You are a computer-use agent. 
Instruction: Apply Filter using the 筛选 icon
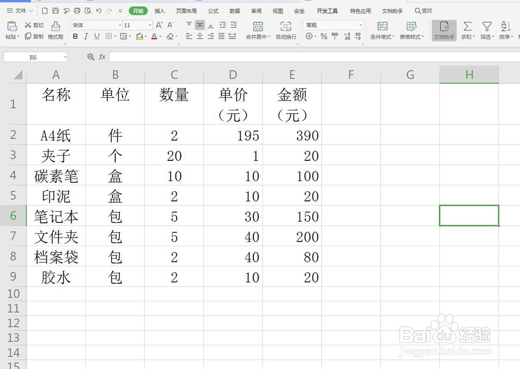click(x=486, y=31)
